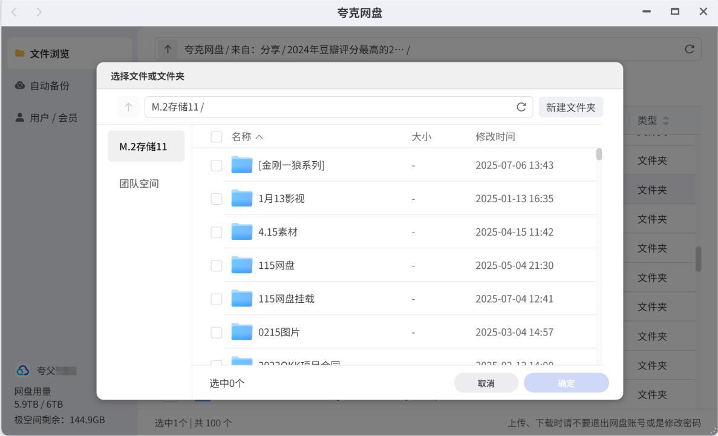Viewport: 718px width, 436px height.
Task: Click the main window's up-arrow beside 夸克网盘 path
Action: (168, 49)
